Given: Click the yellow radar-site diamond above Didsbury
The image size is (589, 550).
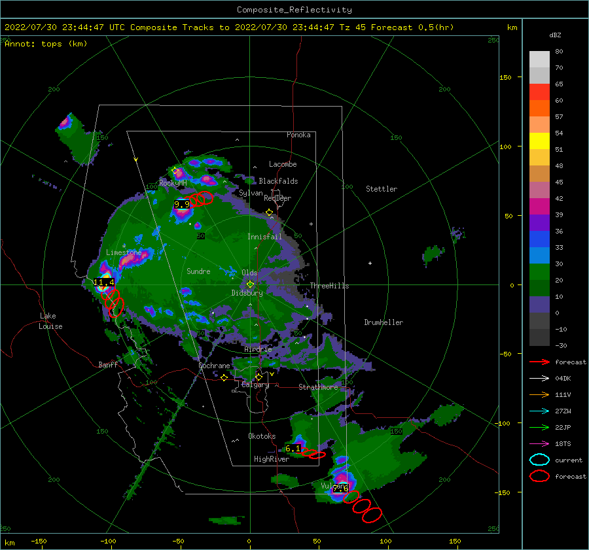Looking at the screenshot, I should (250, 284).
